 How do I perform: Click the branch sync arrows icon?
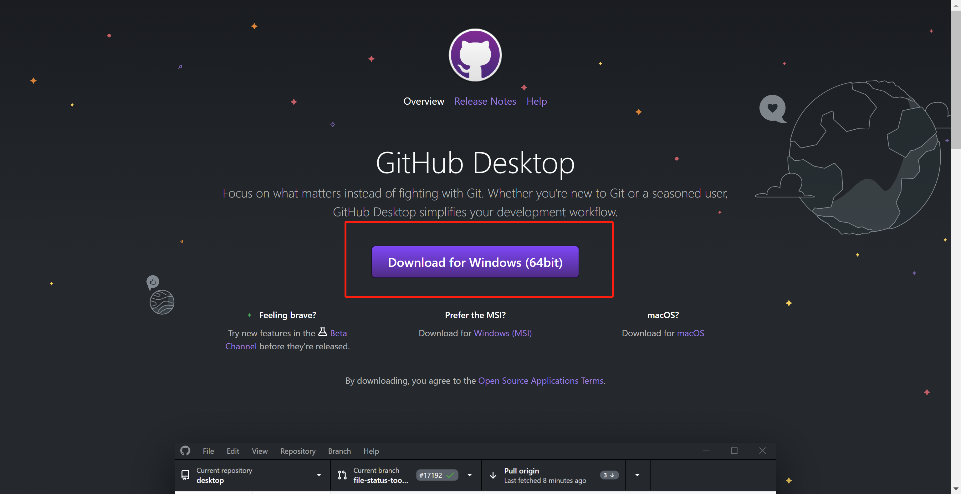click(342, 475)
